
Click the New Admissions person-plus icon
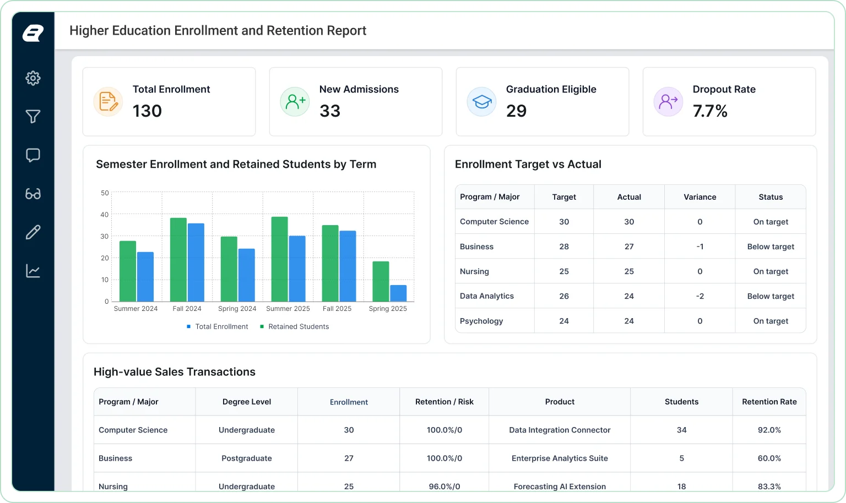click(x=295, y=102)
